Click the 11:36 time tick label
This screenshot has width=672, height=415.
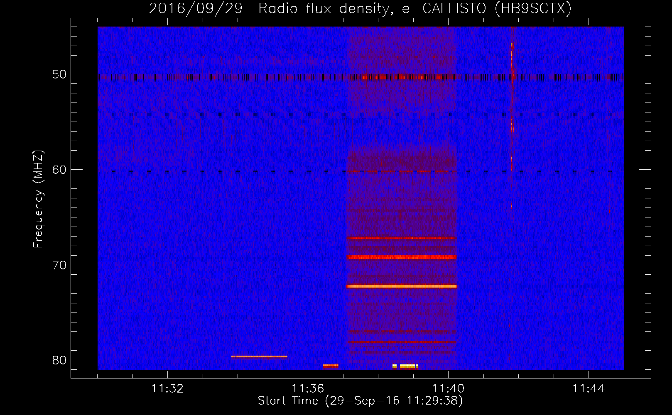[308, 388]
